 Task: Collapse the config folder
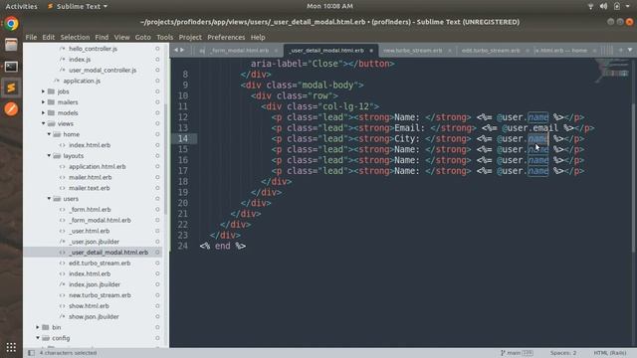point(38,338)
